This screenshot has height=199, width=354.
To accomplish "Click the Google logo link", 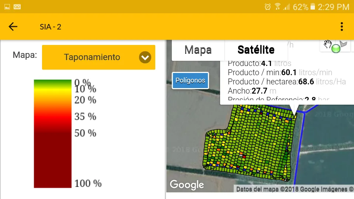I will tap(187, 185).
